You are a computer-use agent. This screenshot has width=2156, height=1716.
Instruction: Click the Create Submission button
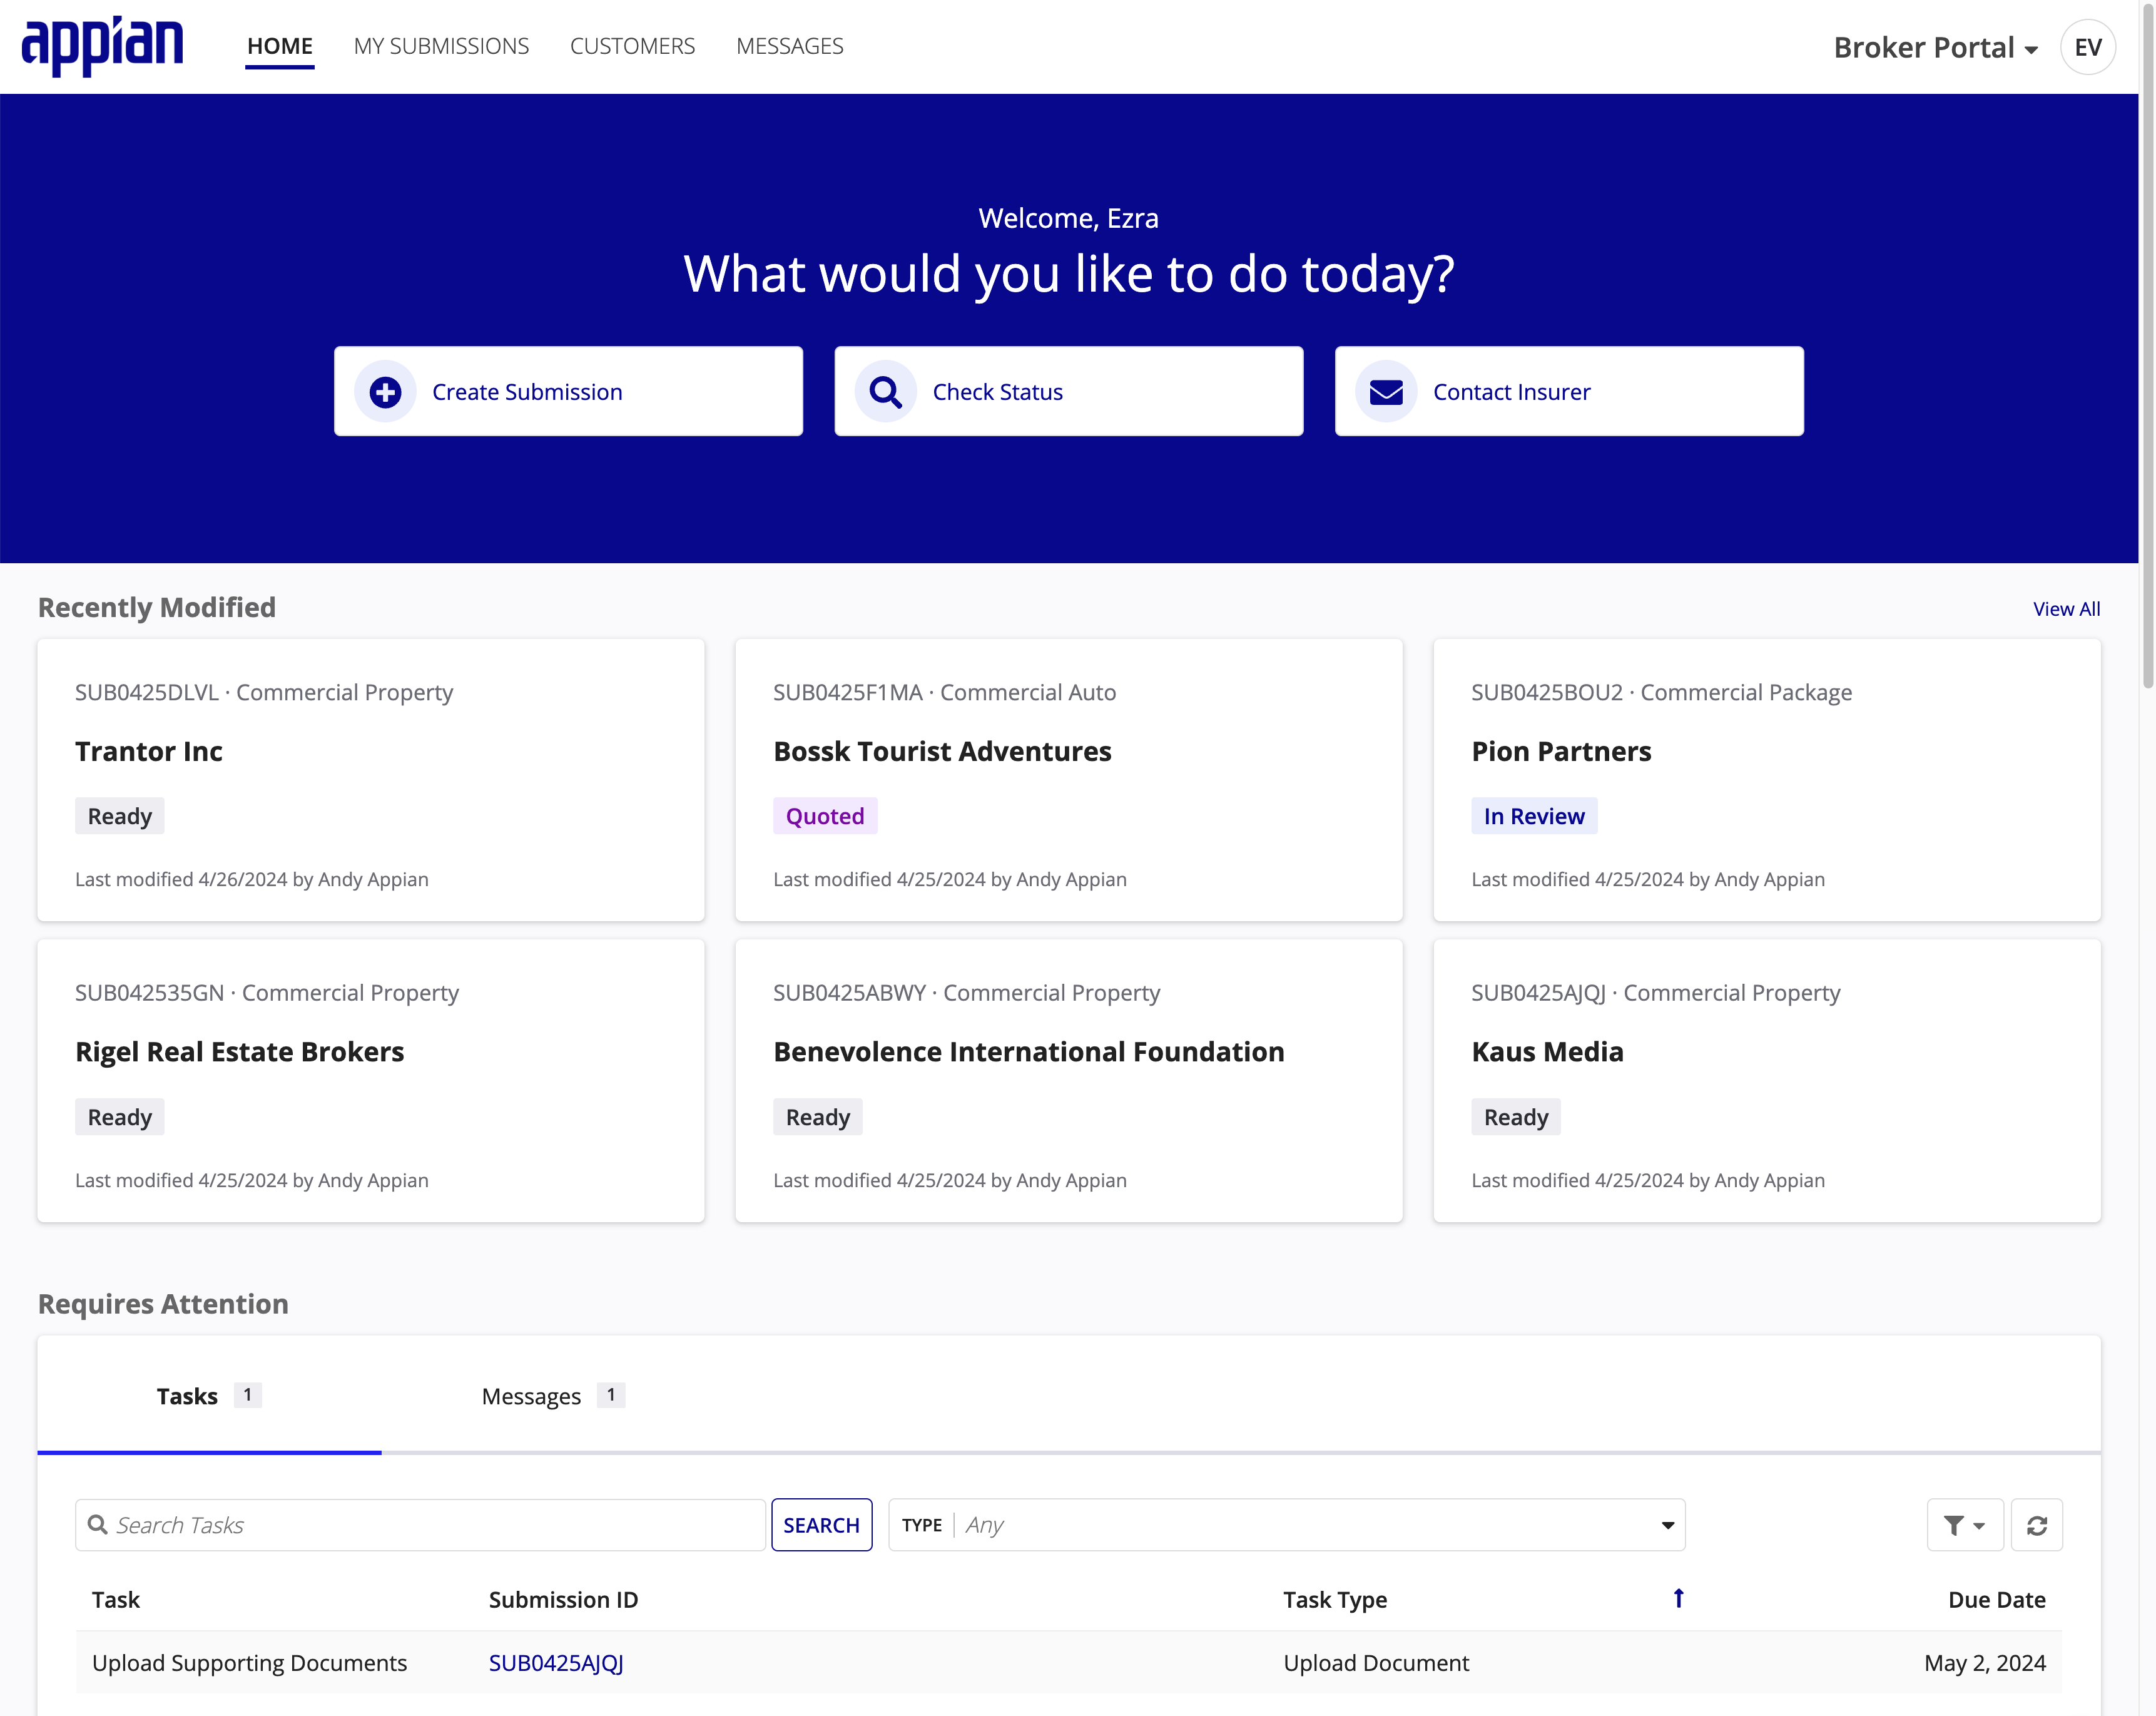[x=568, y=392]
